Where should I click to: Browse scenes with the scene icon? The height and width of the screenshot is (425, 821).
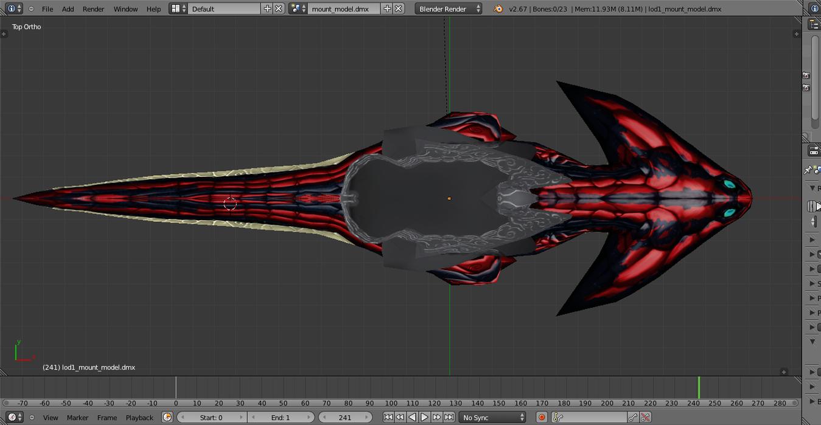click(x=298, y=9)
